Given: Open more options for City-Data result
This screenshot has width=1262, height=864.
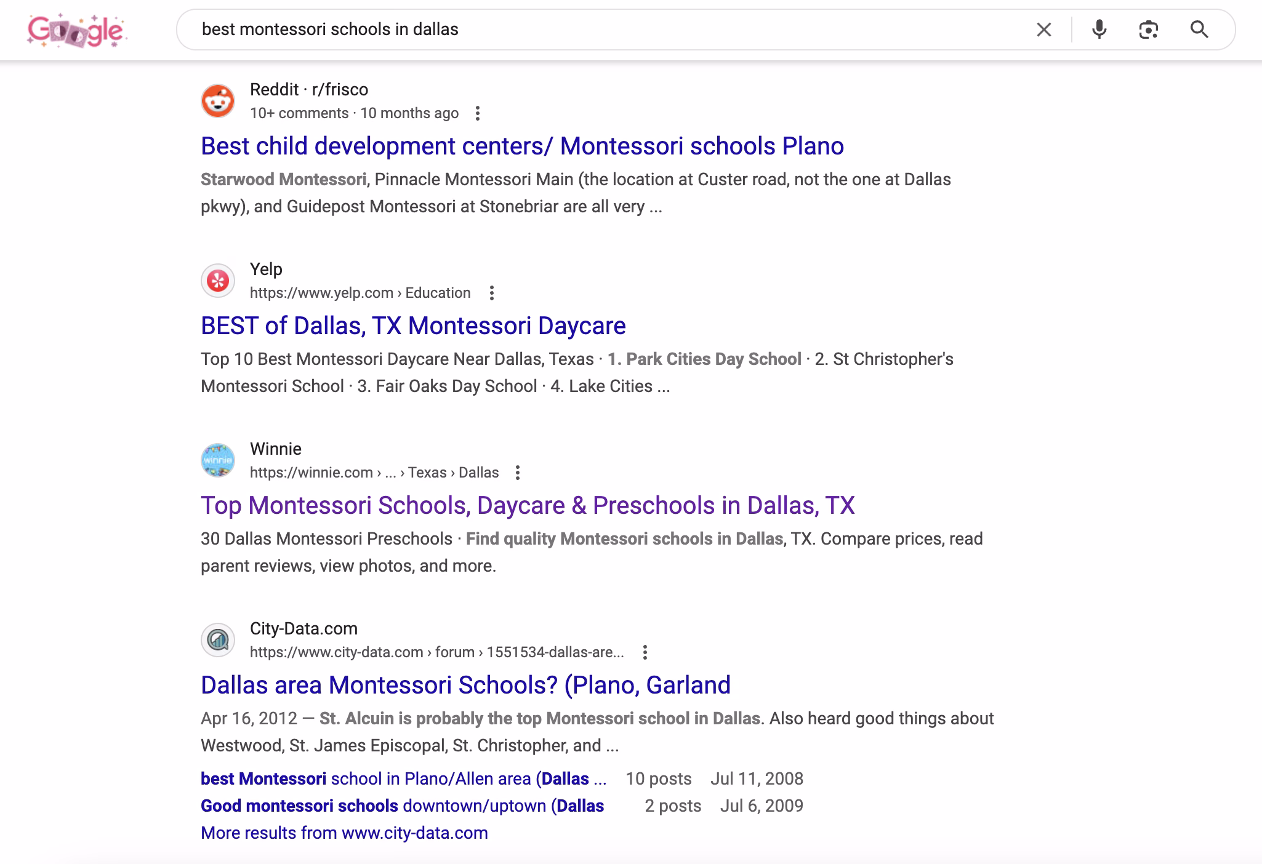Looking at the screenshot, I should [645, 652].
